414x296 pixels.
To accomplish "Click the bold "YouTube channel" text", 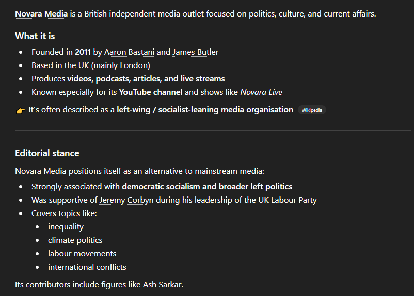I will [x=151, y=92].
